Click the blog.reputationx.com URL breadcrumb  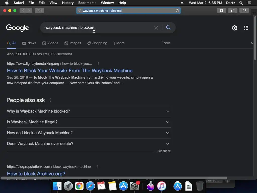coord(49,167)
